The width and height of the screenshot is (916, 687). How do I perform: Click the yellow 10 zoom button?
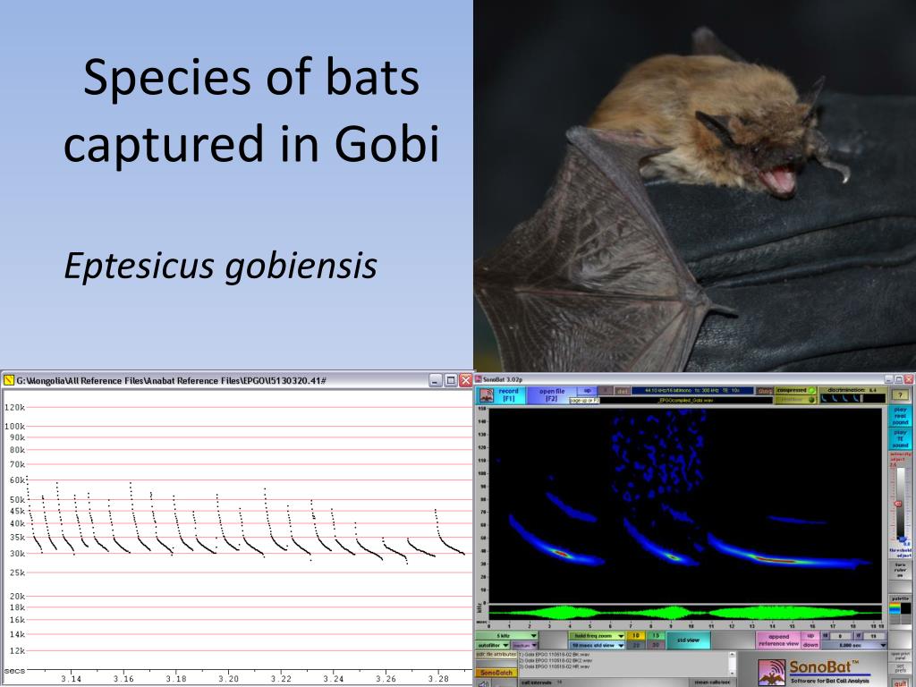[x=636, y=636]
